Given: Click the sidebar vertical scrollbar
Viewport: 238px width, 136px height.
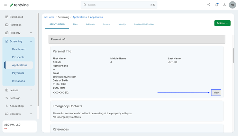Looking at the screenshot, I should coord(38,60).
